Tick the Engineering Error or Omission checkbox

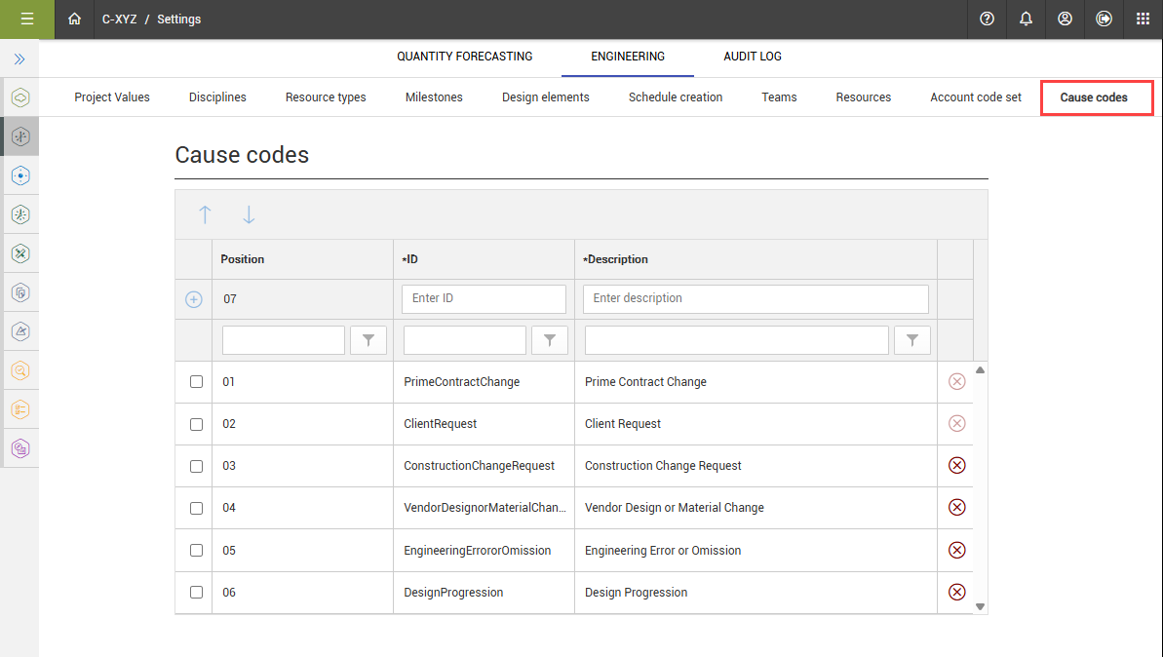pyautogui.click(x=196, y=550)
